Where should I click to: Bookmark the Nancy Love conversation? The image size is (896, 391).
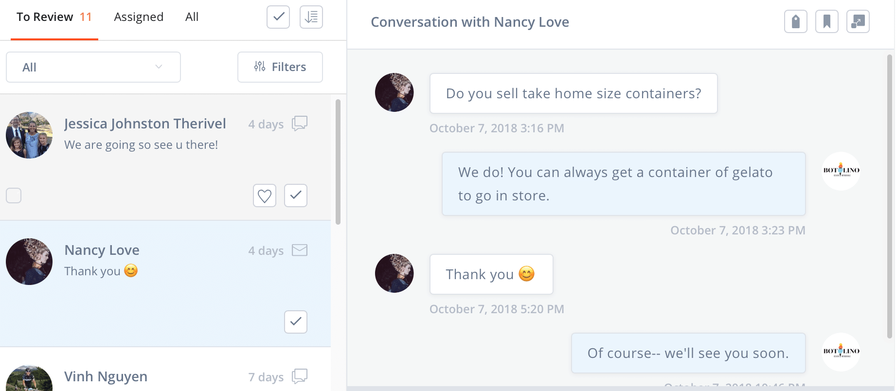click(827, 21)
